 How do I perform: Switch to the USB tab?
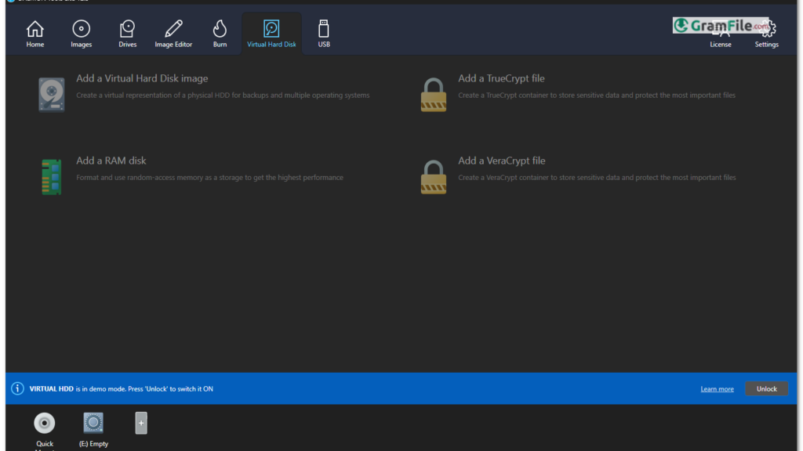point(324,34)
